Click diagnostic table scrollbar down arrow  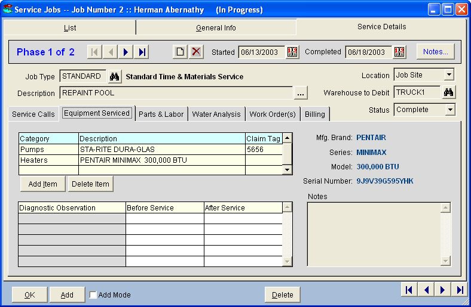(287, 262)
